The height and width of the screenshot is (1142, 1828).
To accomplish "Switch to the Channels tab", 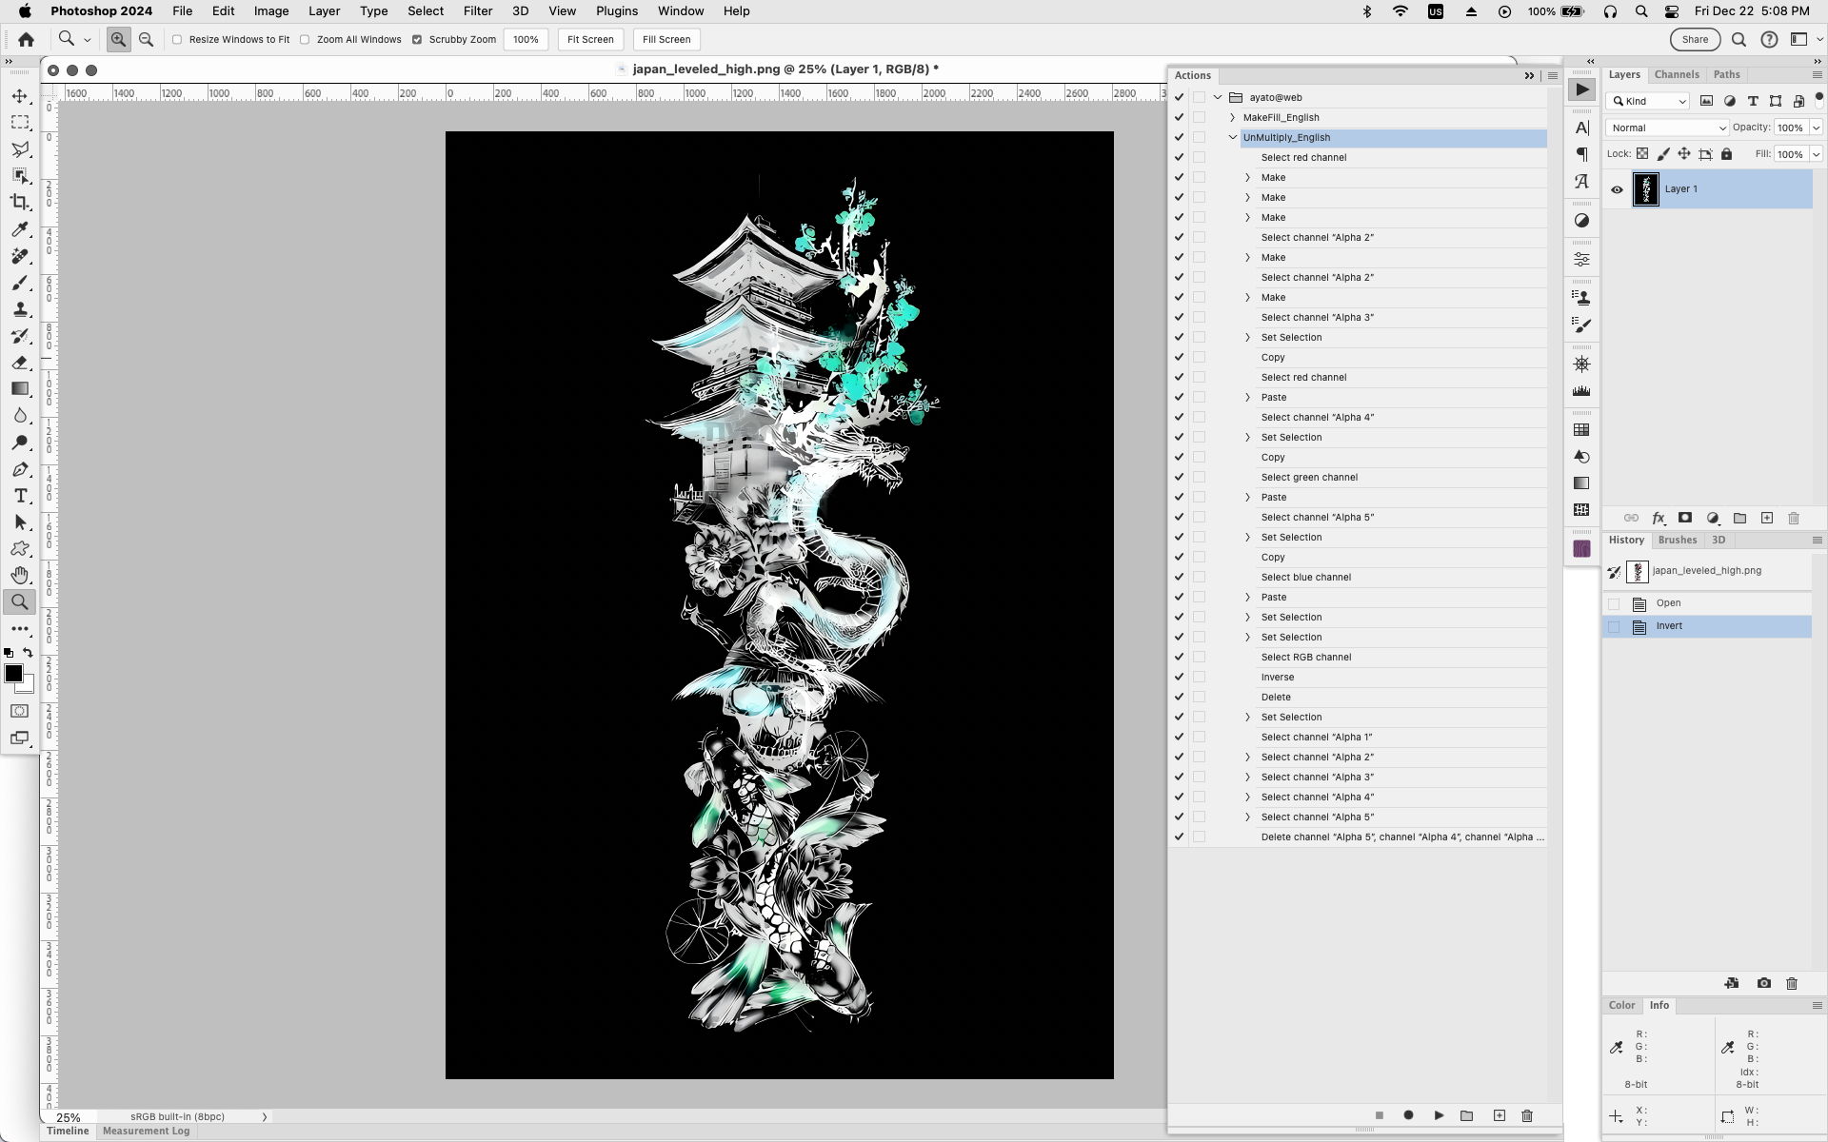I will coord(1677,74).
